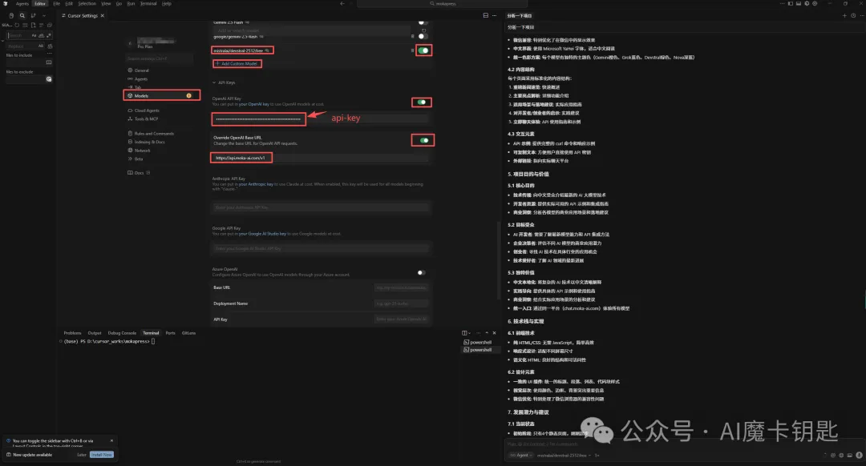Maximize the panel with the chevron icon
Image resolution: width=866 pixels, height=466 pixels.
tap(488, 332)
